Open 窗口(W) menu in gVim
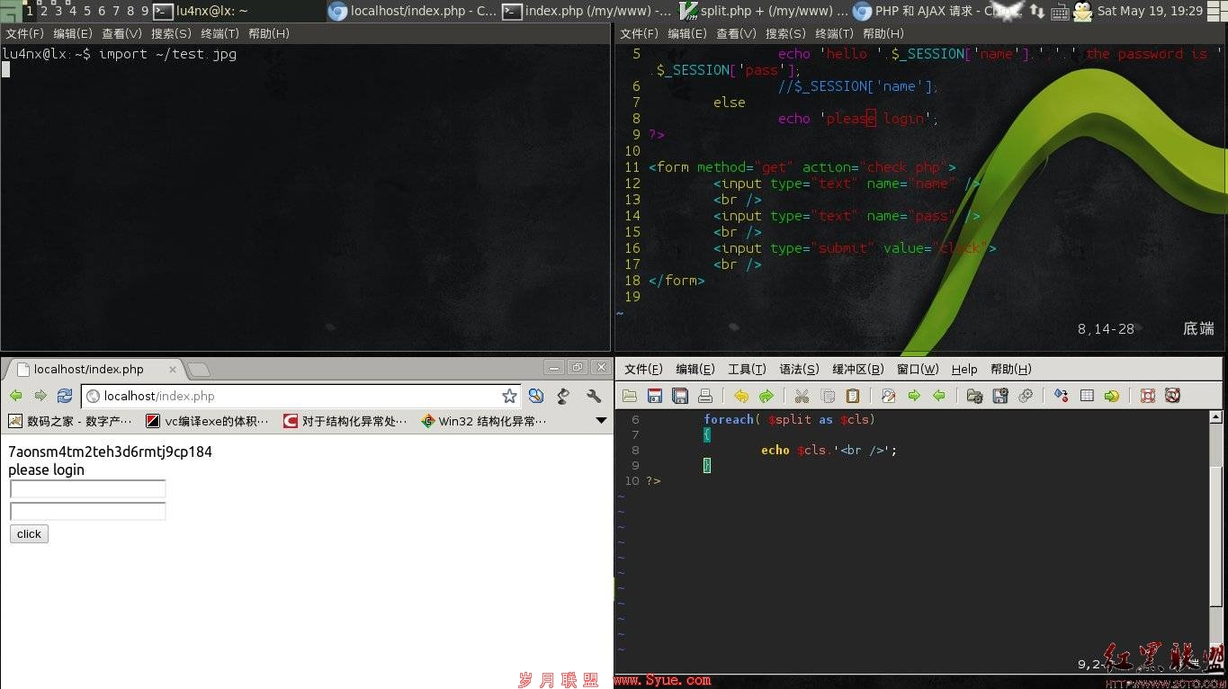Screen dimensions: 1228x689 coord(918,369)
